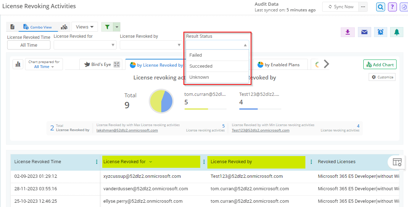Expand the Chart prepared for All Time dropdown
This screenshot has width=408, height=207.
coord(44,66)
